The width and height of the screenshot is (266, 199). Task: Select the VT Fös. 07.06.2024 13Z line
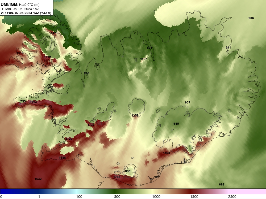26,13
